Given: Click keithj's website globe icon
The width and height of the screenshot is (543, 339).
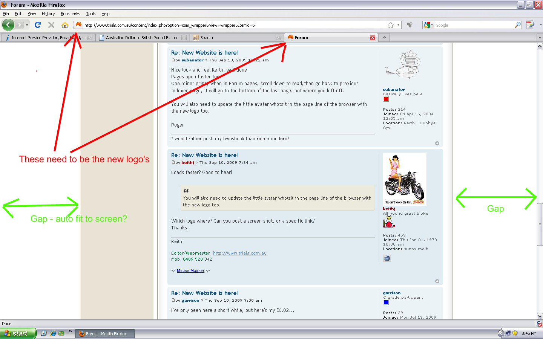Looking at the screenshot, I should 387,258.
